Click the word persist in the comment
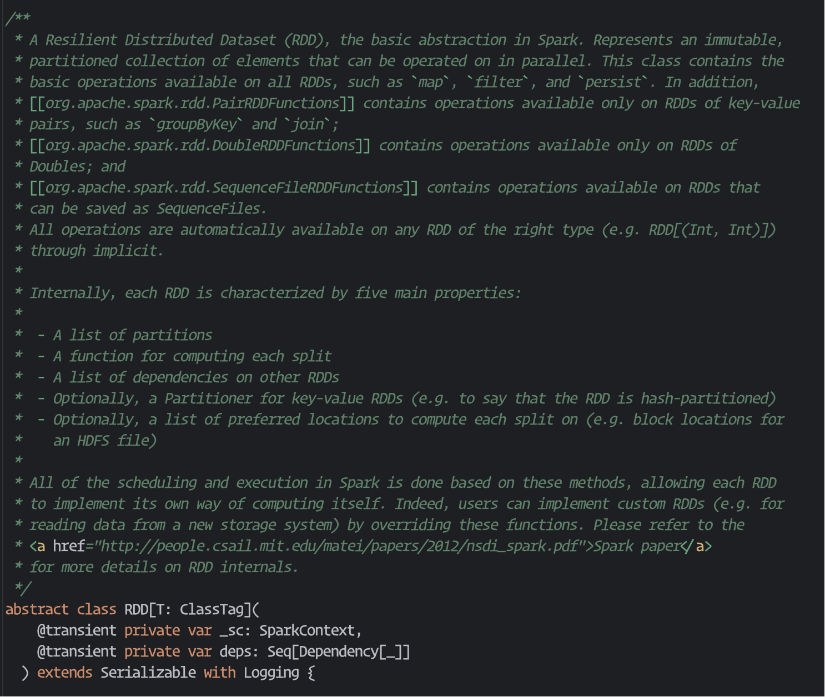 click(x=613, y=82)
